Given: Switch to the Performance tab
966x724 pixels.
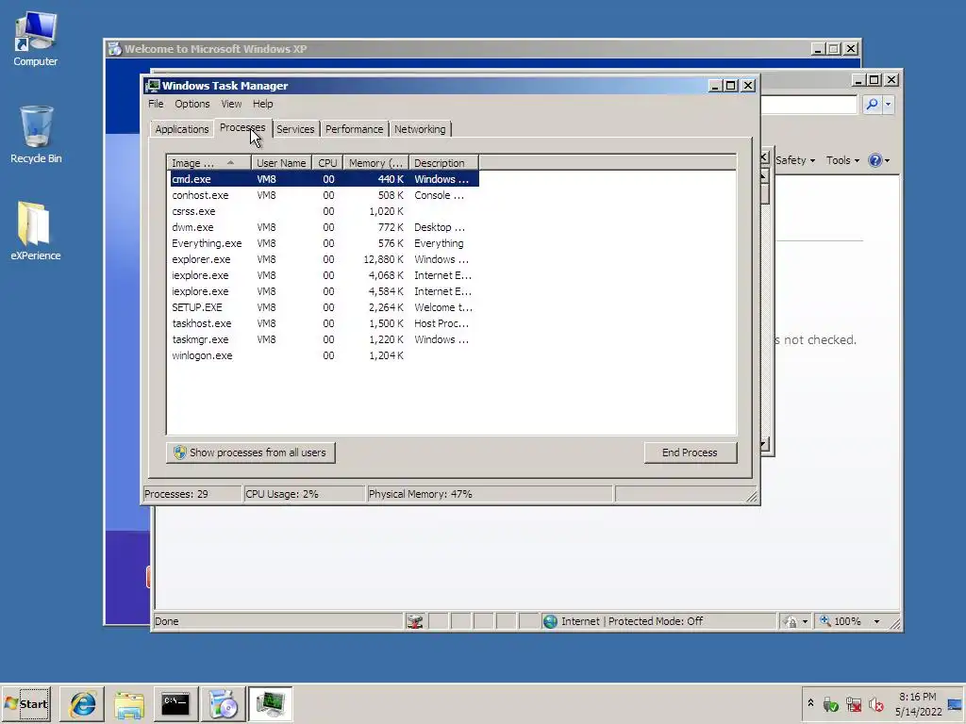Looking at the screenshot, I should [x=355, y=129].
